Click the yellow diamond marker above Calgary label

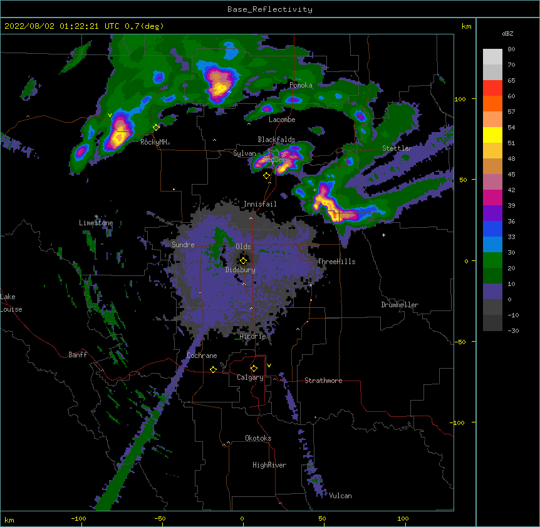coord(254,369)
